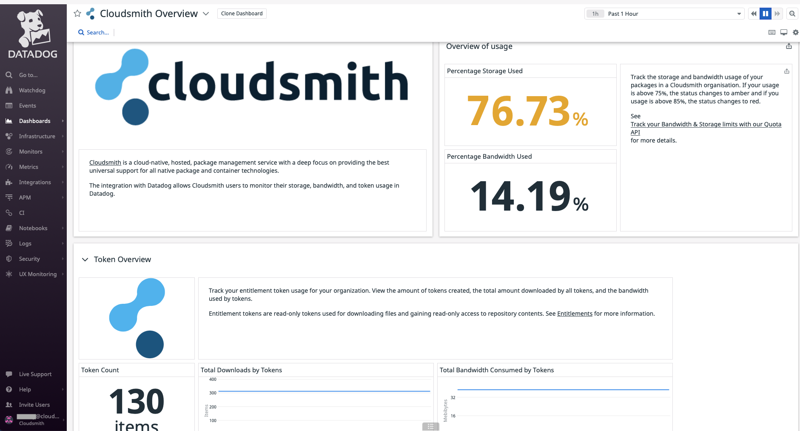Click the Dashboards chart icon
The image size is (800, 431).
(9, 121)
